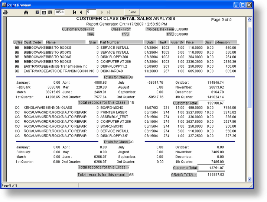Click the printer icon to print report
This screenshot has height=202, width=267.
click(5, 12)
